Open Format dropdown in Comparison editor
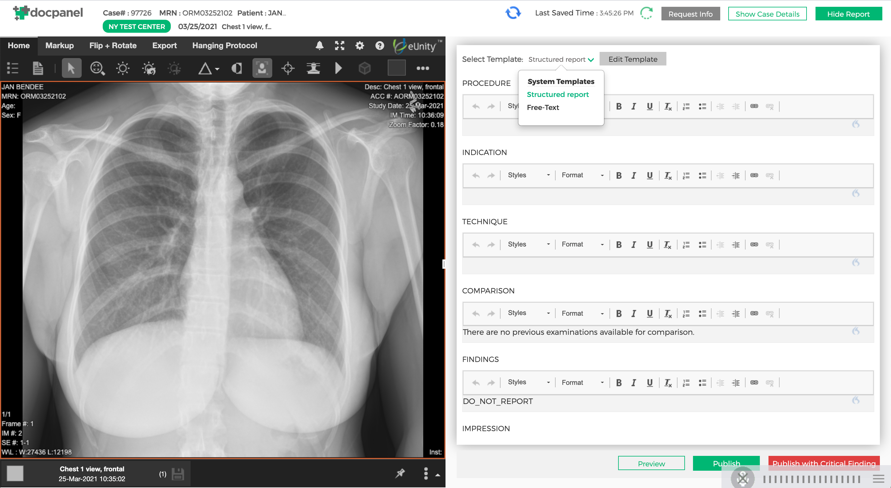The height and width of the screenshot is (488, 891). [583, 313]
